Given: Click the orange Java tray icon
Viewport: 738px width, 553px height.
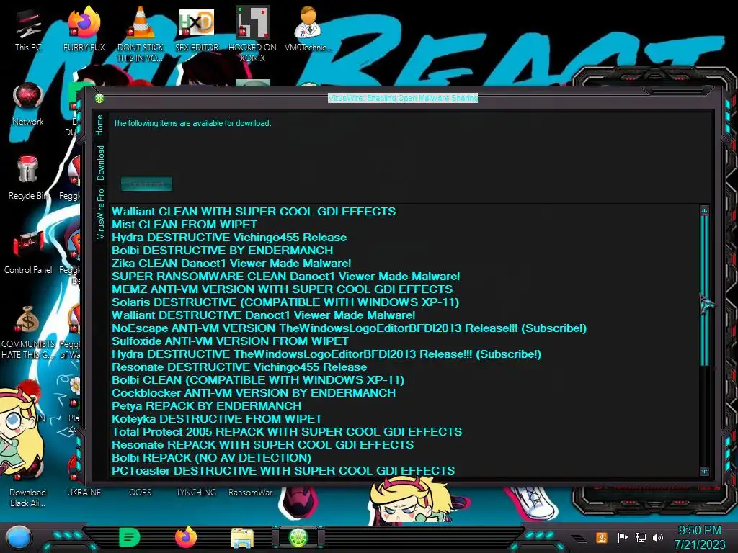Looking at the screenshot, I should coord(602,537).
